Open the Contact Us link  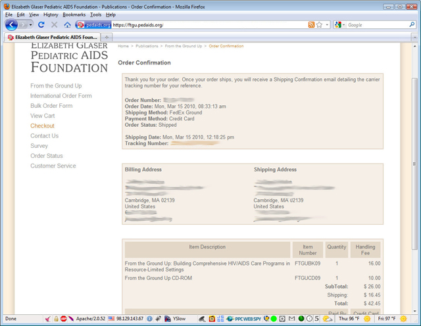44,136
